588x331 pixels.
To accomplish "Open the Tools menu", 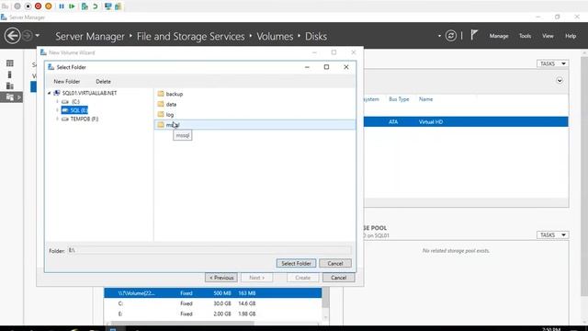I will tap(525, 36).
